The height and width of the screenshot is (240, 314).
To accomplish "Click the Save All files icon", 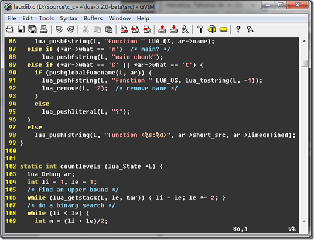I will 32,29.
